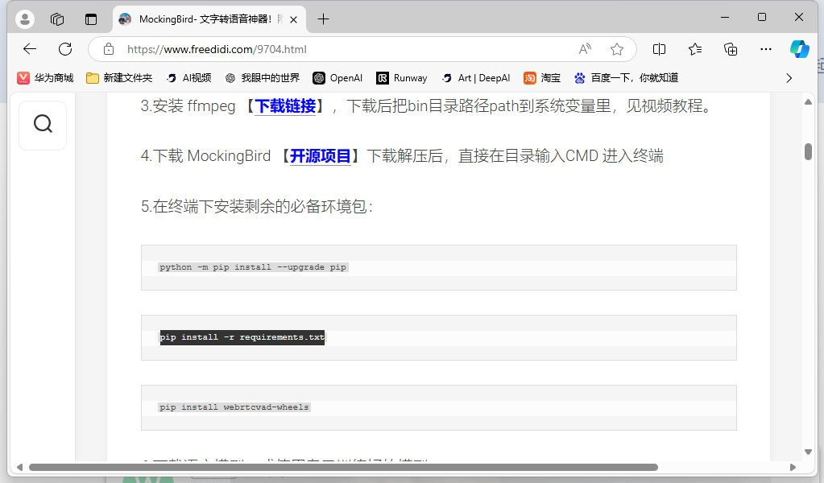The height and width of the screenshot is (483, 824).
Task: Click the step 5 终端 heading text
Action: point(256,206)
